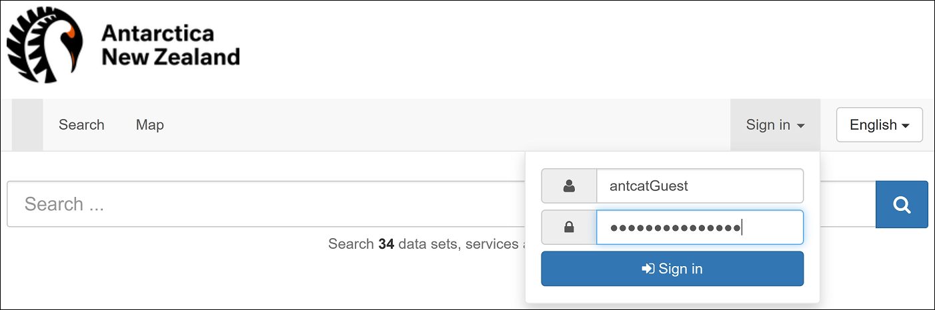The width and height of the screenshot is (935, 310).
Task: Click the arrow icon inside Sign in button
Action: click(x=648, y=269)
